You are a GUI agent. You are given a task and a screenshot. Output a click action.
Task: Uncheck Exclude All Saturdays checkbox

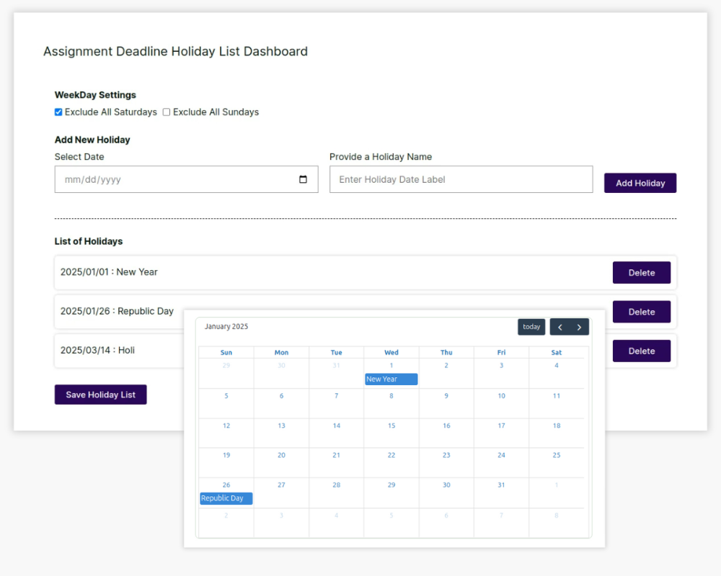58,112
